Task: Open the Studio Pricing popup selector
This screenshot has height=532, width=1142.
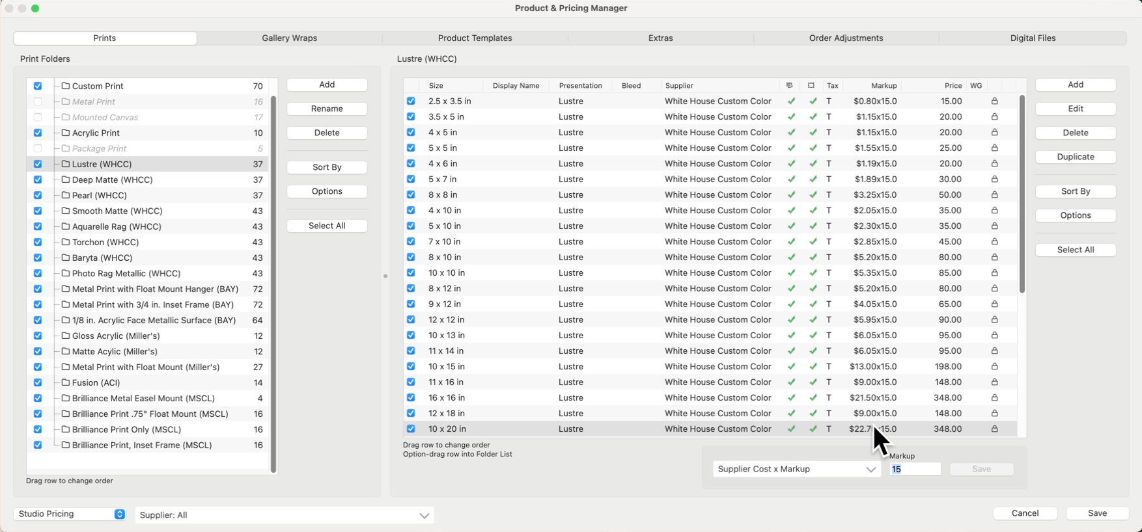Action: [x=70, y=514]
